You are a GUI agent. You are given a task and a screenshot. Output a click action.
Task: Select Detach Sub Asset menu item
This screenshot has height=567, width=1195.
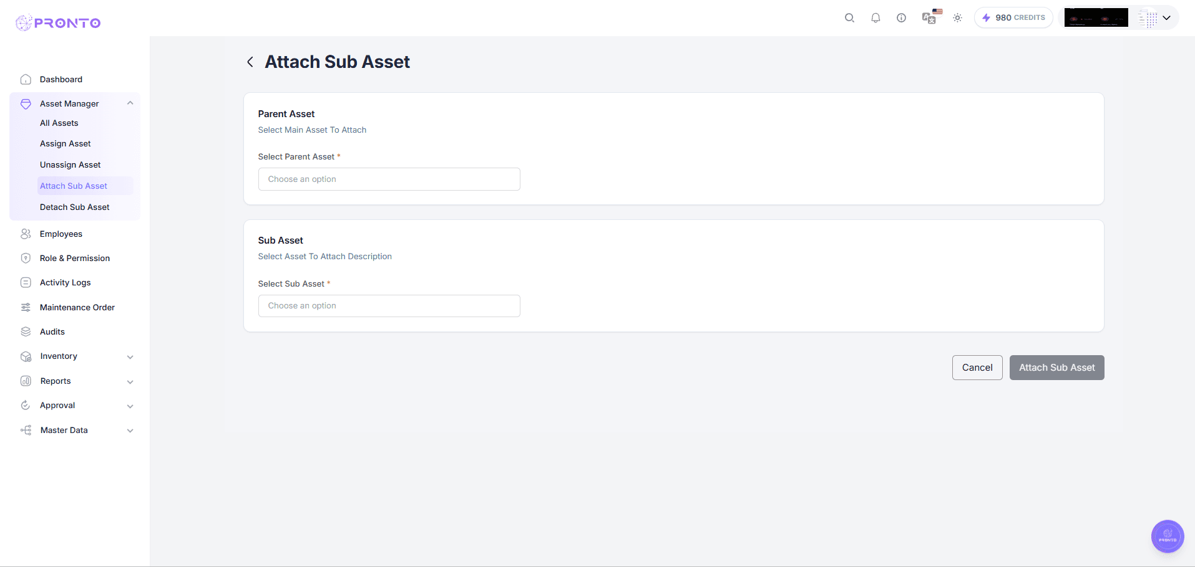[74, 207]
